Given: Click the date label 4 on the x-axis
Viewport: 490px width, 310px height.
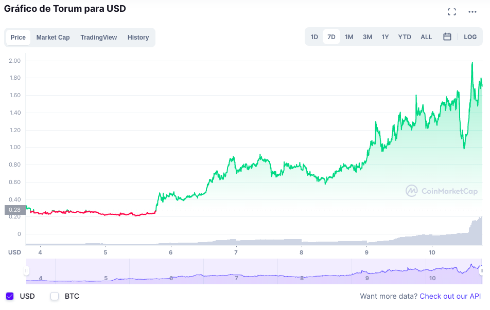Looking at the screenshot, I should pos(40,252).
